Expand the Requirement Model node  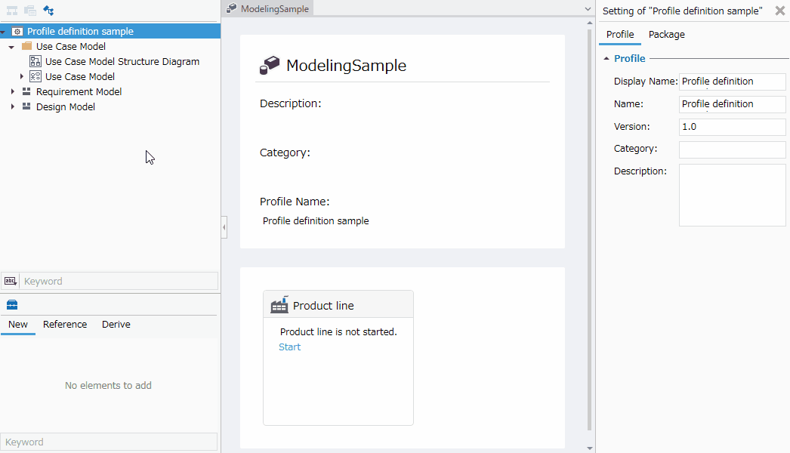click(13, 91)
